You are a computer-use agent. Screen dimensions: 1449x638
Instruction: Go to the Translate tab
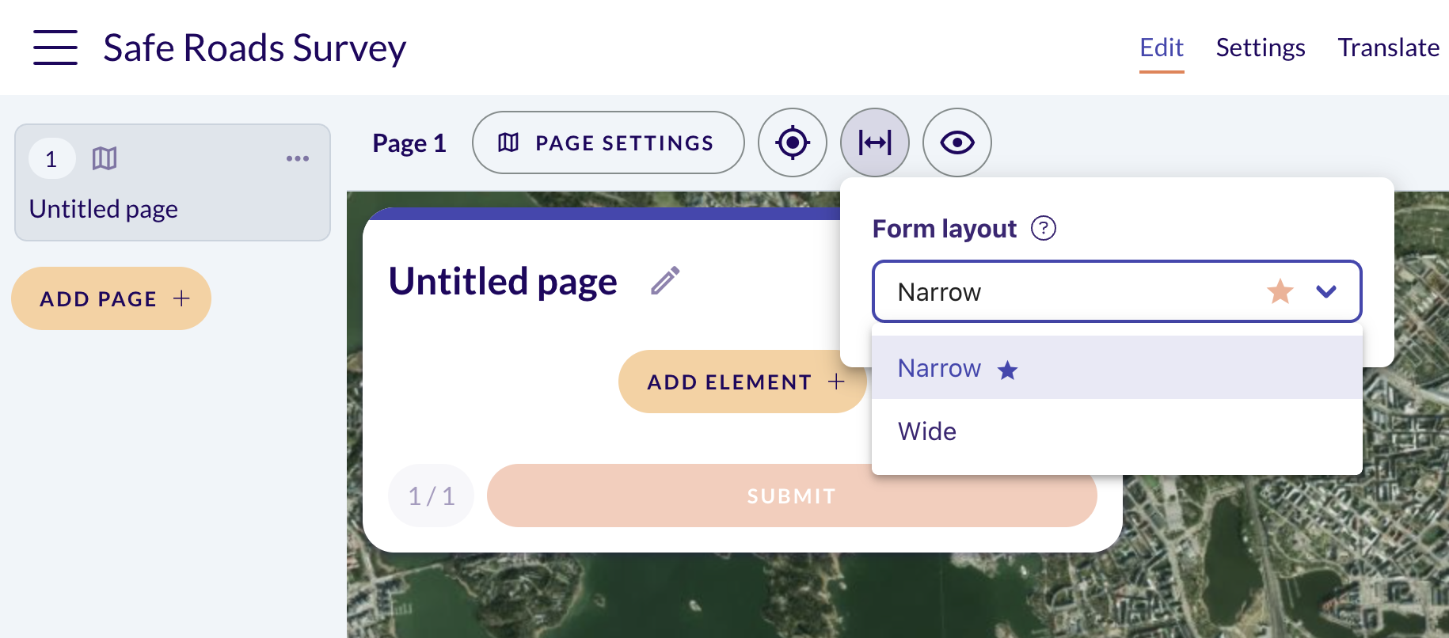coord(1389,48)
